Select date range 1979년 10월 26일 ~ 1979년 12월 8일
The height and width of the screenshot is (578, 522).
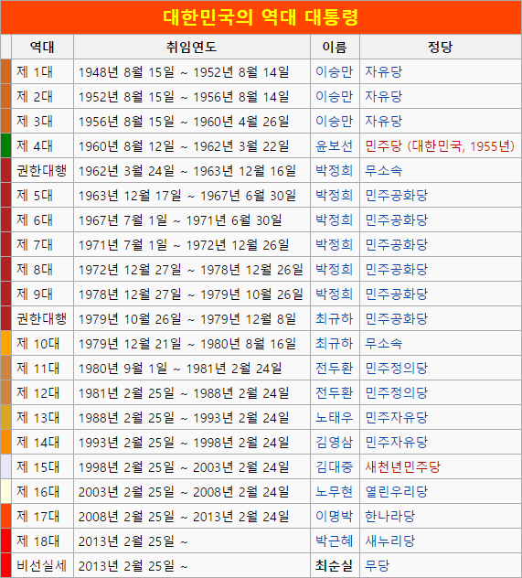[x=187, y=318]
